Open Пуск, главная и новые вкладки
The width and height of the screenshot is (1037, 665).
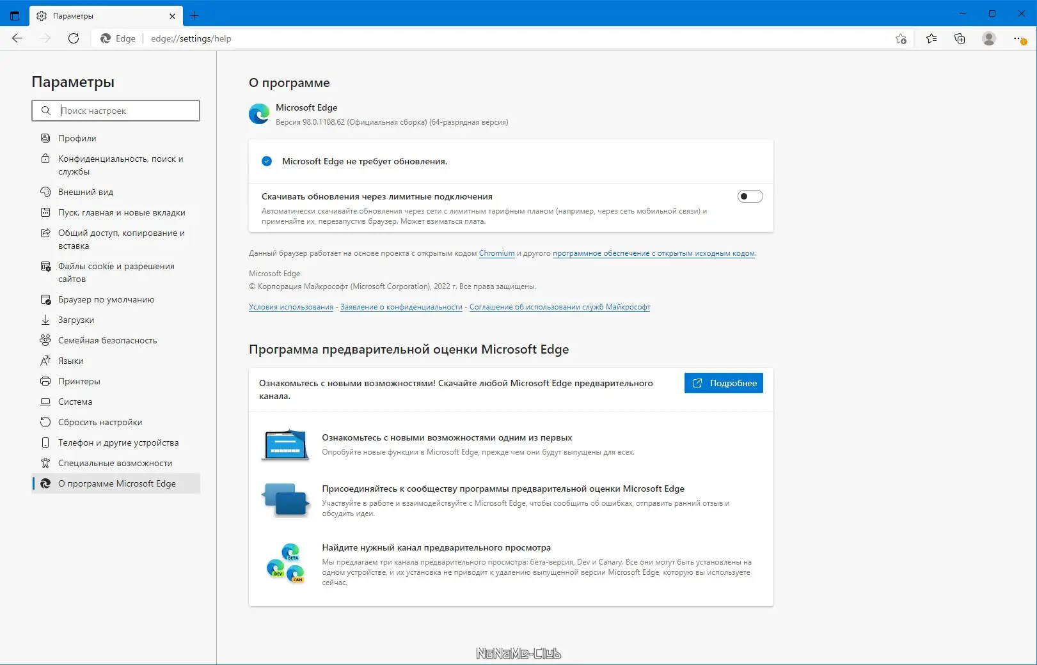(116, 212)
